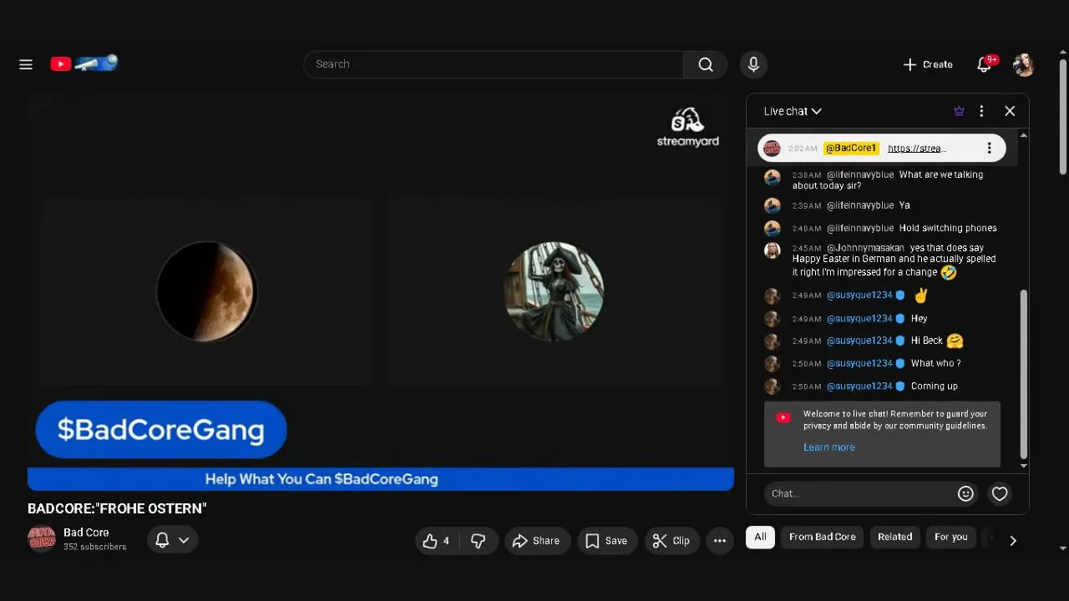Click the video title 'FROHE OSTERN'
Image resolution: width=1069 pixels, height=601 pixels.
(x=117, y=508)
